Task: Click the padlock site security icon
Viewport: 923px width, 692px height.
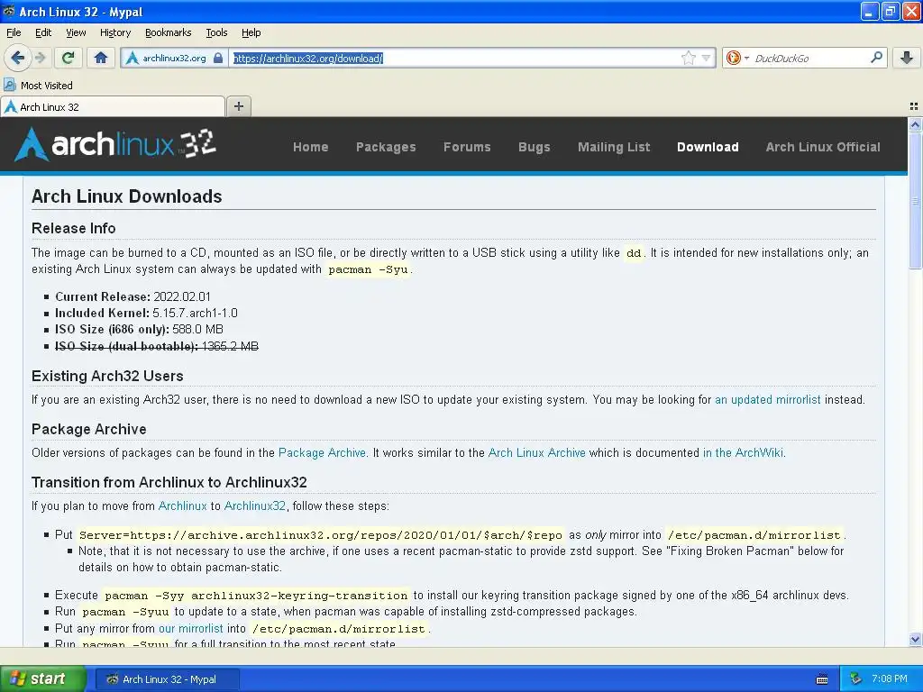Action: point(218,58)
